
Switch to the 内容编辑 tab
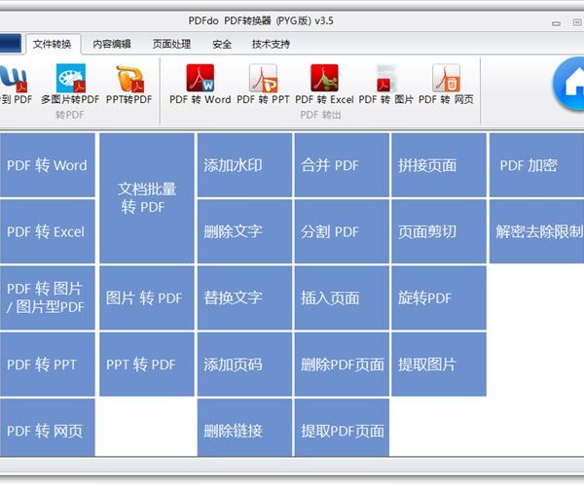112,44
